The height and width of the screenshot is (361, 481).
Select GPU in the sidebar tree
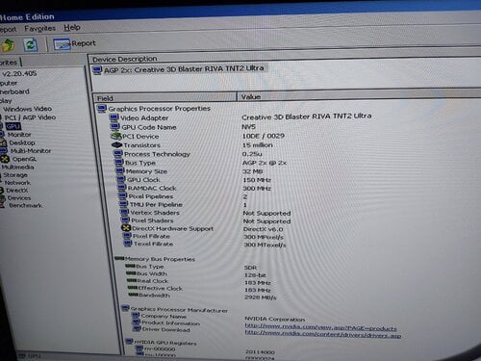click(x=13, y=126)
